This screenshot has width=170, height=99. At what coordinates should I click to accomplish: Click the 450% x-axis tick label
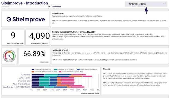[92, 90]
